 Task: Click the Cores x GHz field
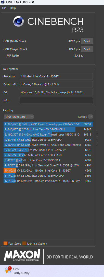pos(56,84)
